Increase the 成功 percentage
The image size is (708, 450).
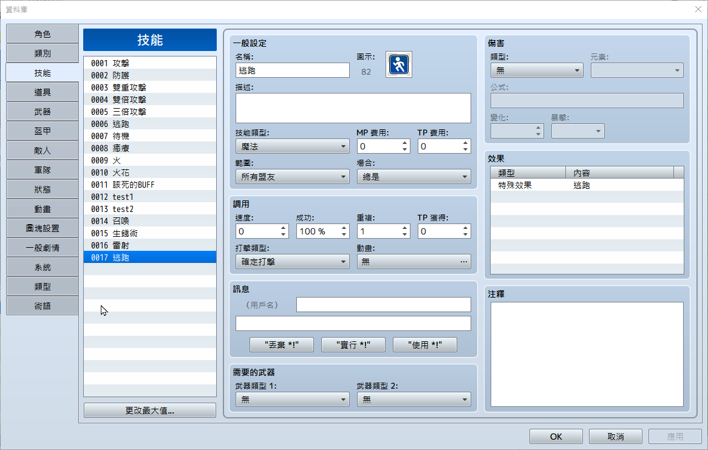tap(344, 228)
